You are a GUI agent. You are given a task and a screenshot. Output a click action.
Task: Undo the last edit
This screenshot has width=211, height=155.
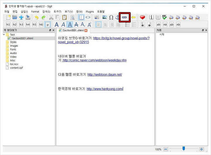(x=36, y=18)
